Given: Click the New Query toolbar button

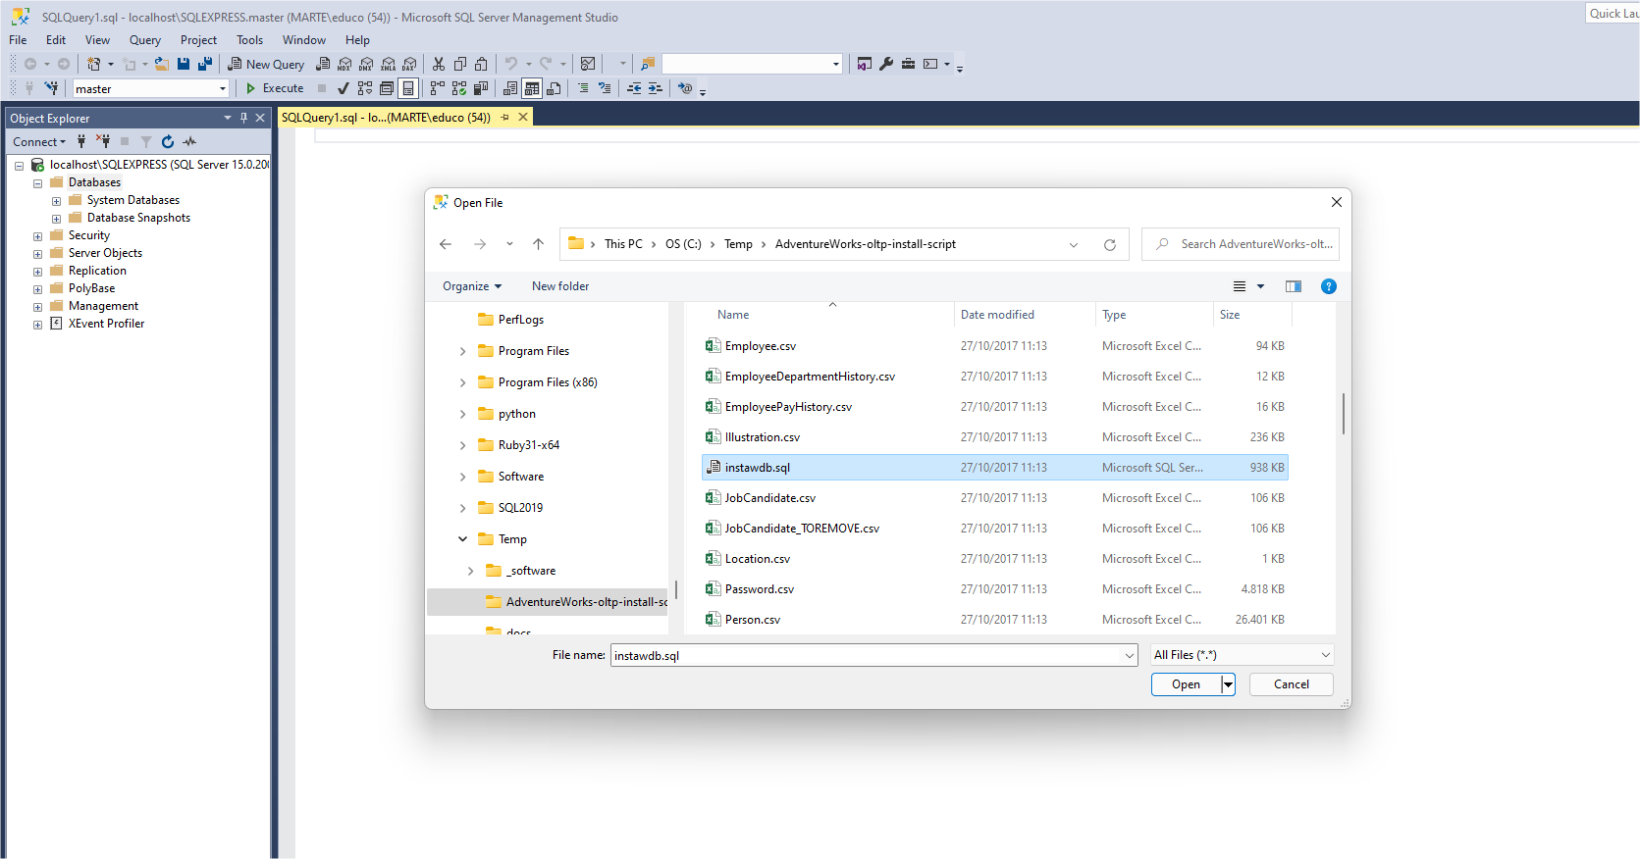Looking at the screenshot, I should coord(266,64).
